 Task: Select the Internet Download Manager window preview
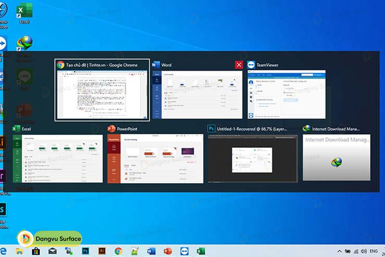[x=337, y=158]
